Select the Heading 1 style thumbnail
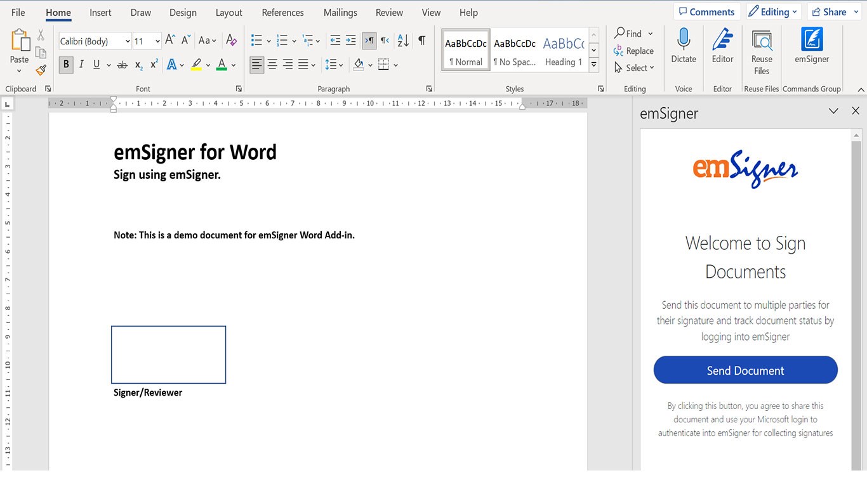The image size is (867, 487). (x=563, y=50)
